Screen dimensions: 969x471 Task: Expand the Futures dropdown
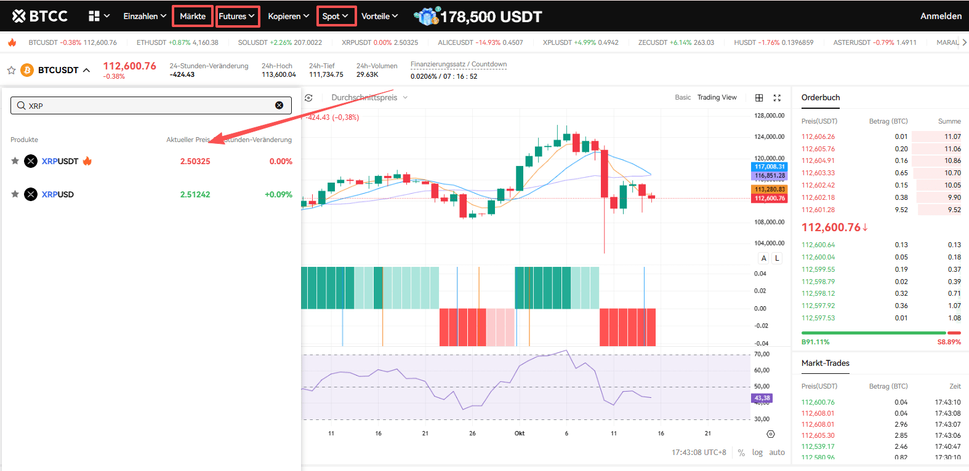[237, 16]
